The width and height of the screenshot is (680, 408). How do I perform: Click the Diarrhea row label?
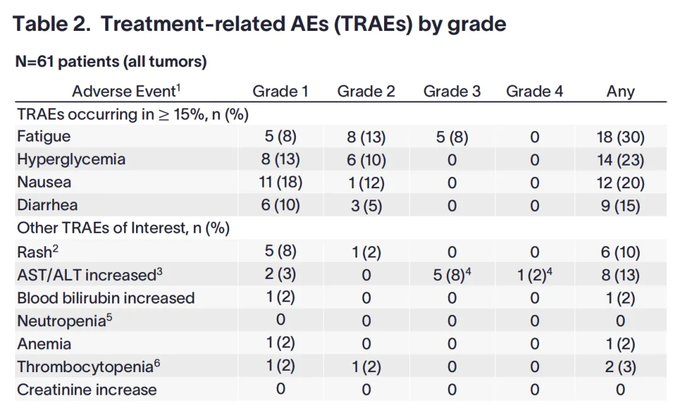pos(47,205)
